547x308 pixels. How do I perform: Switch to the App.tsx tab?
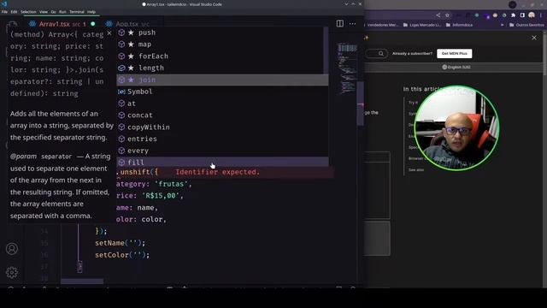click(x=132, y=24)
